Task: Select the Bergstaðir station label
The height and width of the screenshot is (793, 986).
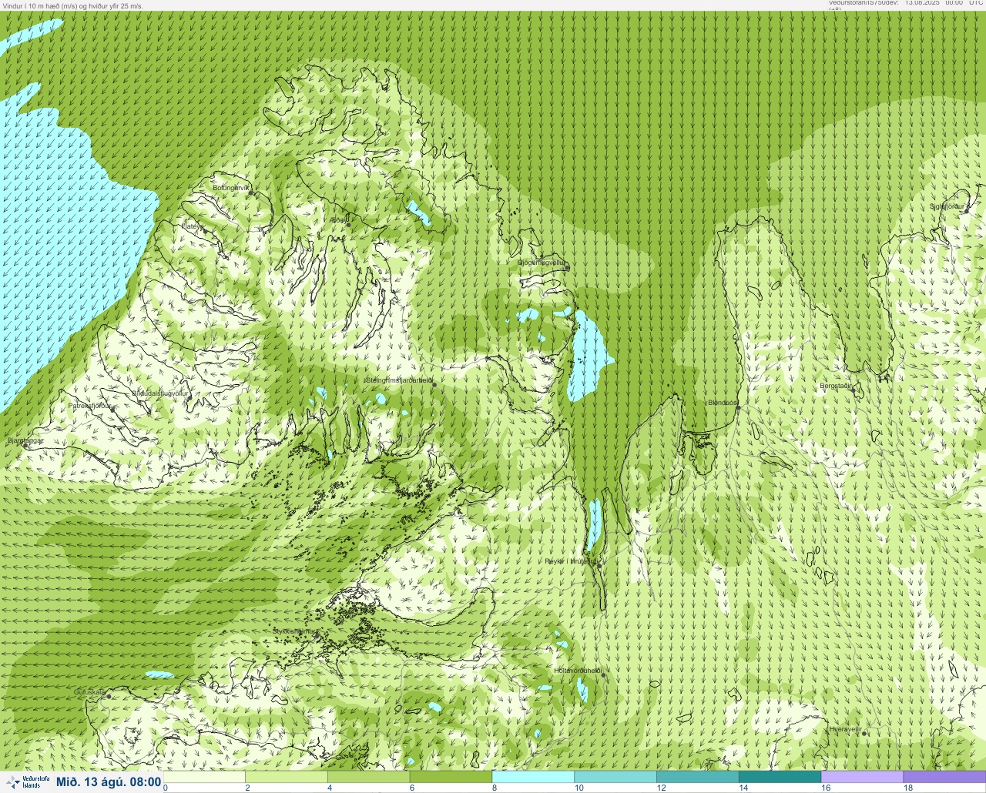Action: point(835,386)
